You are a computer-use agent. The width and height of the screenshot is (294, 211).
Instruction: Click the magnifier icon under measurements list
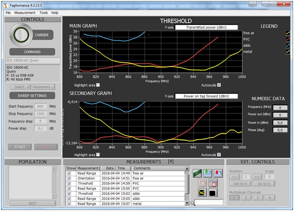click(x=193, y=204)
